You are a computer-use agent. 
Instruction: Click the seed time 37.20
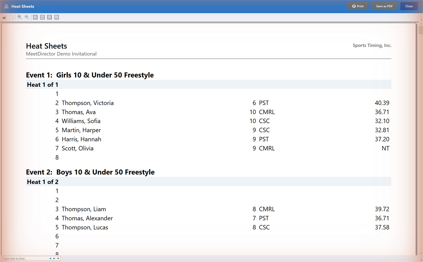(x=382, y=139)
